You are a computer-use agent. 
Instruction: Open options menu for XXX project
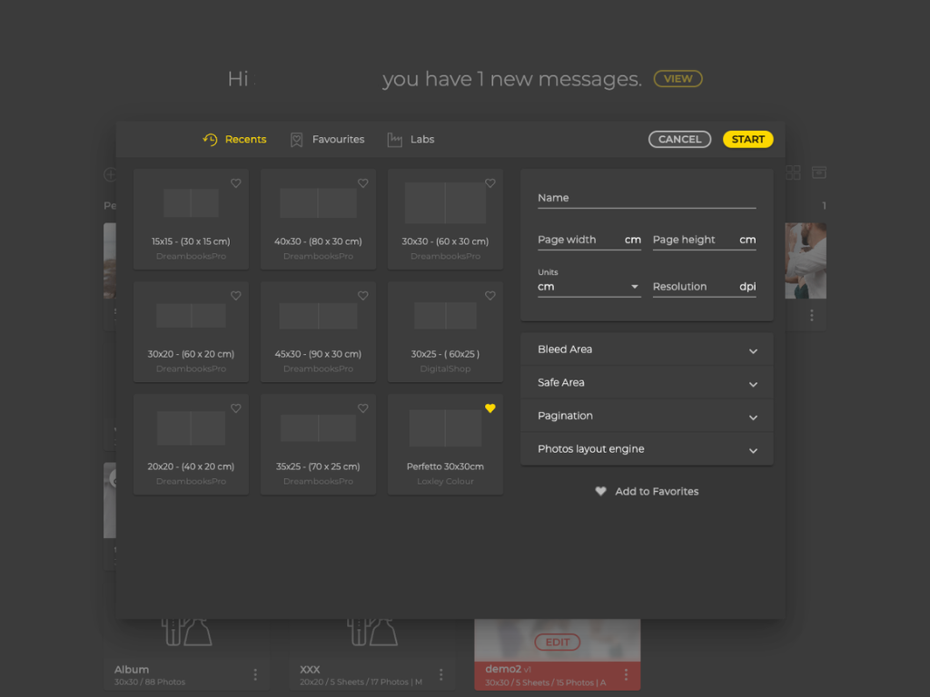tap(440, 674)
